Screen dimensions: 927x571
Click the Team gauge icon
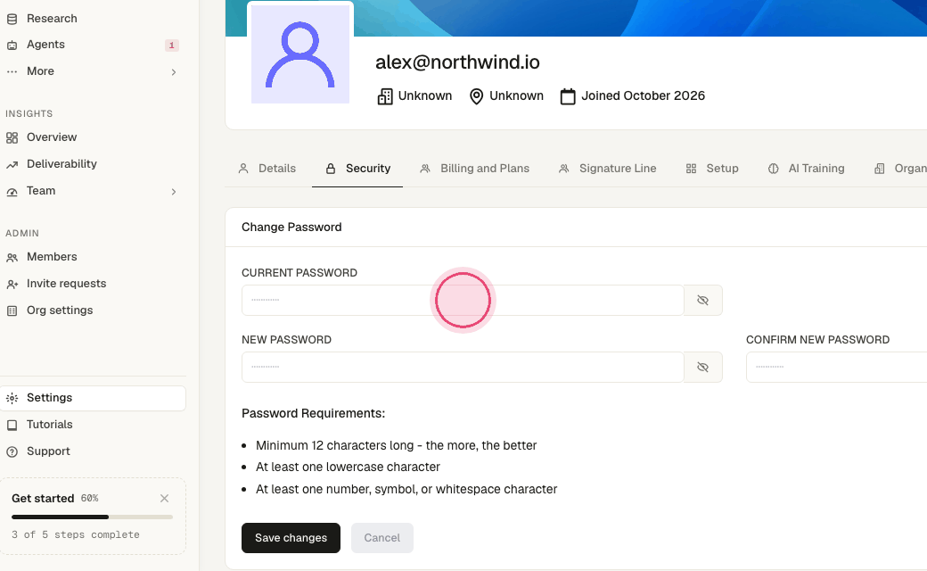12,191
